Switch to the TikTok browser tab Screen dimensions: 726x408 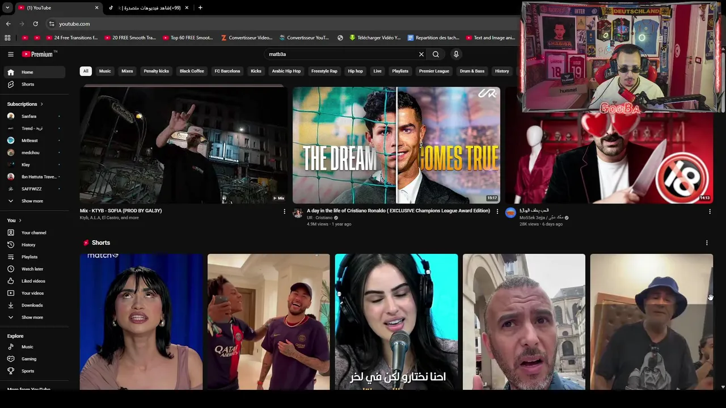coord(147,8)
